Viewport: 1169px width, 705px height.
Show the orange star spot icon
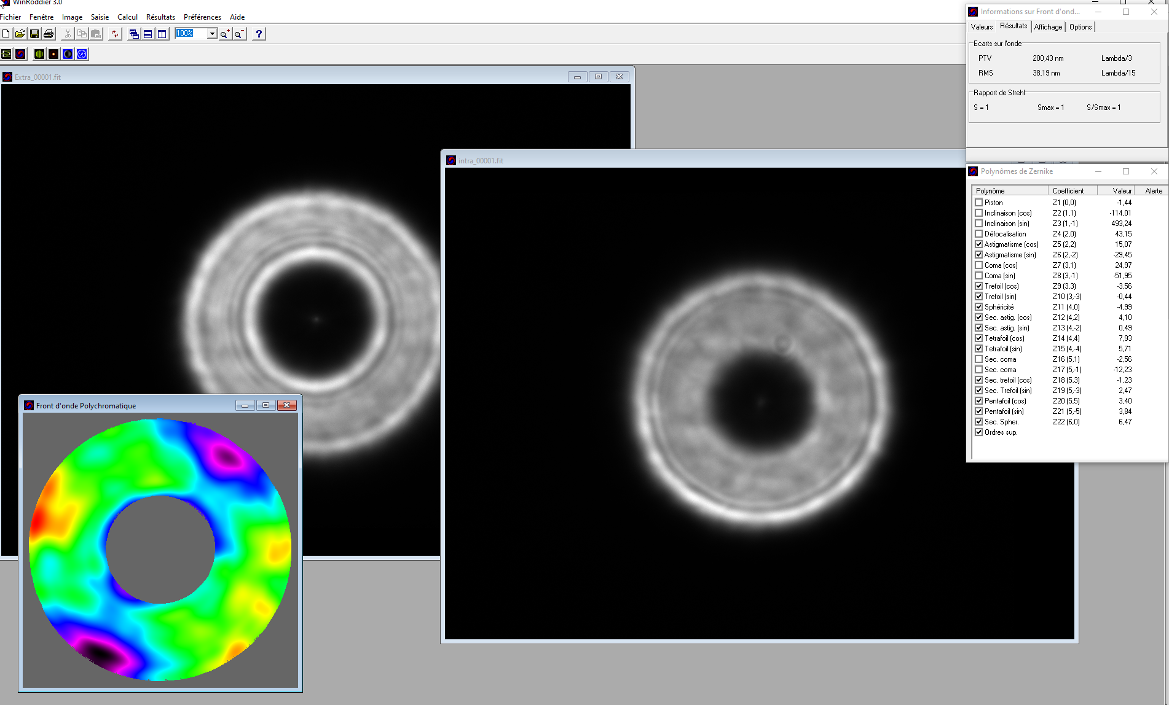pos(53,54)
